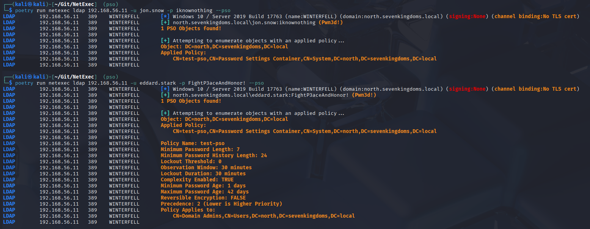This screenshot has height=229, width=590.
Task: Click the "Minimum Password History Length: 24" line
Action: pyautogui.click(x=213, y=155)
